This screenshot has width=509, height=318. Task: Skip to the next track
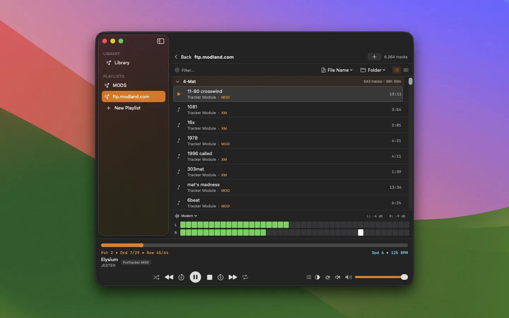pos(233,277)
